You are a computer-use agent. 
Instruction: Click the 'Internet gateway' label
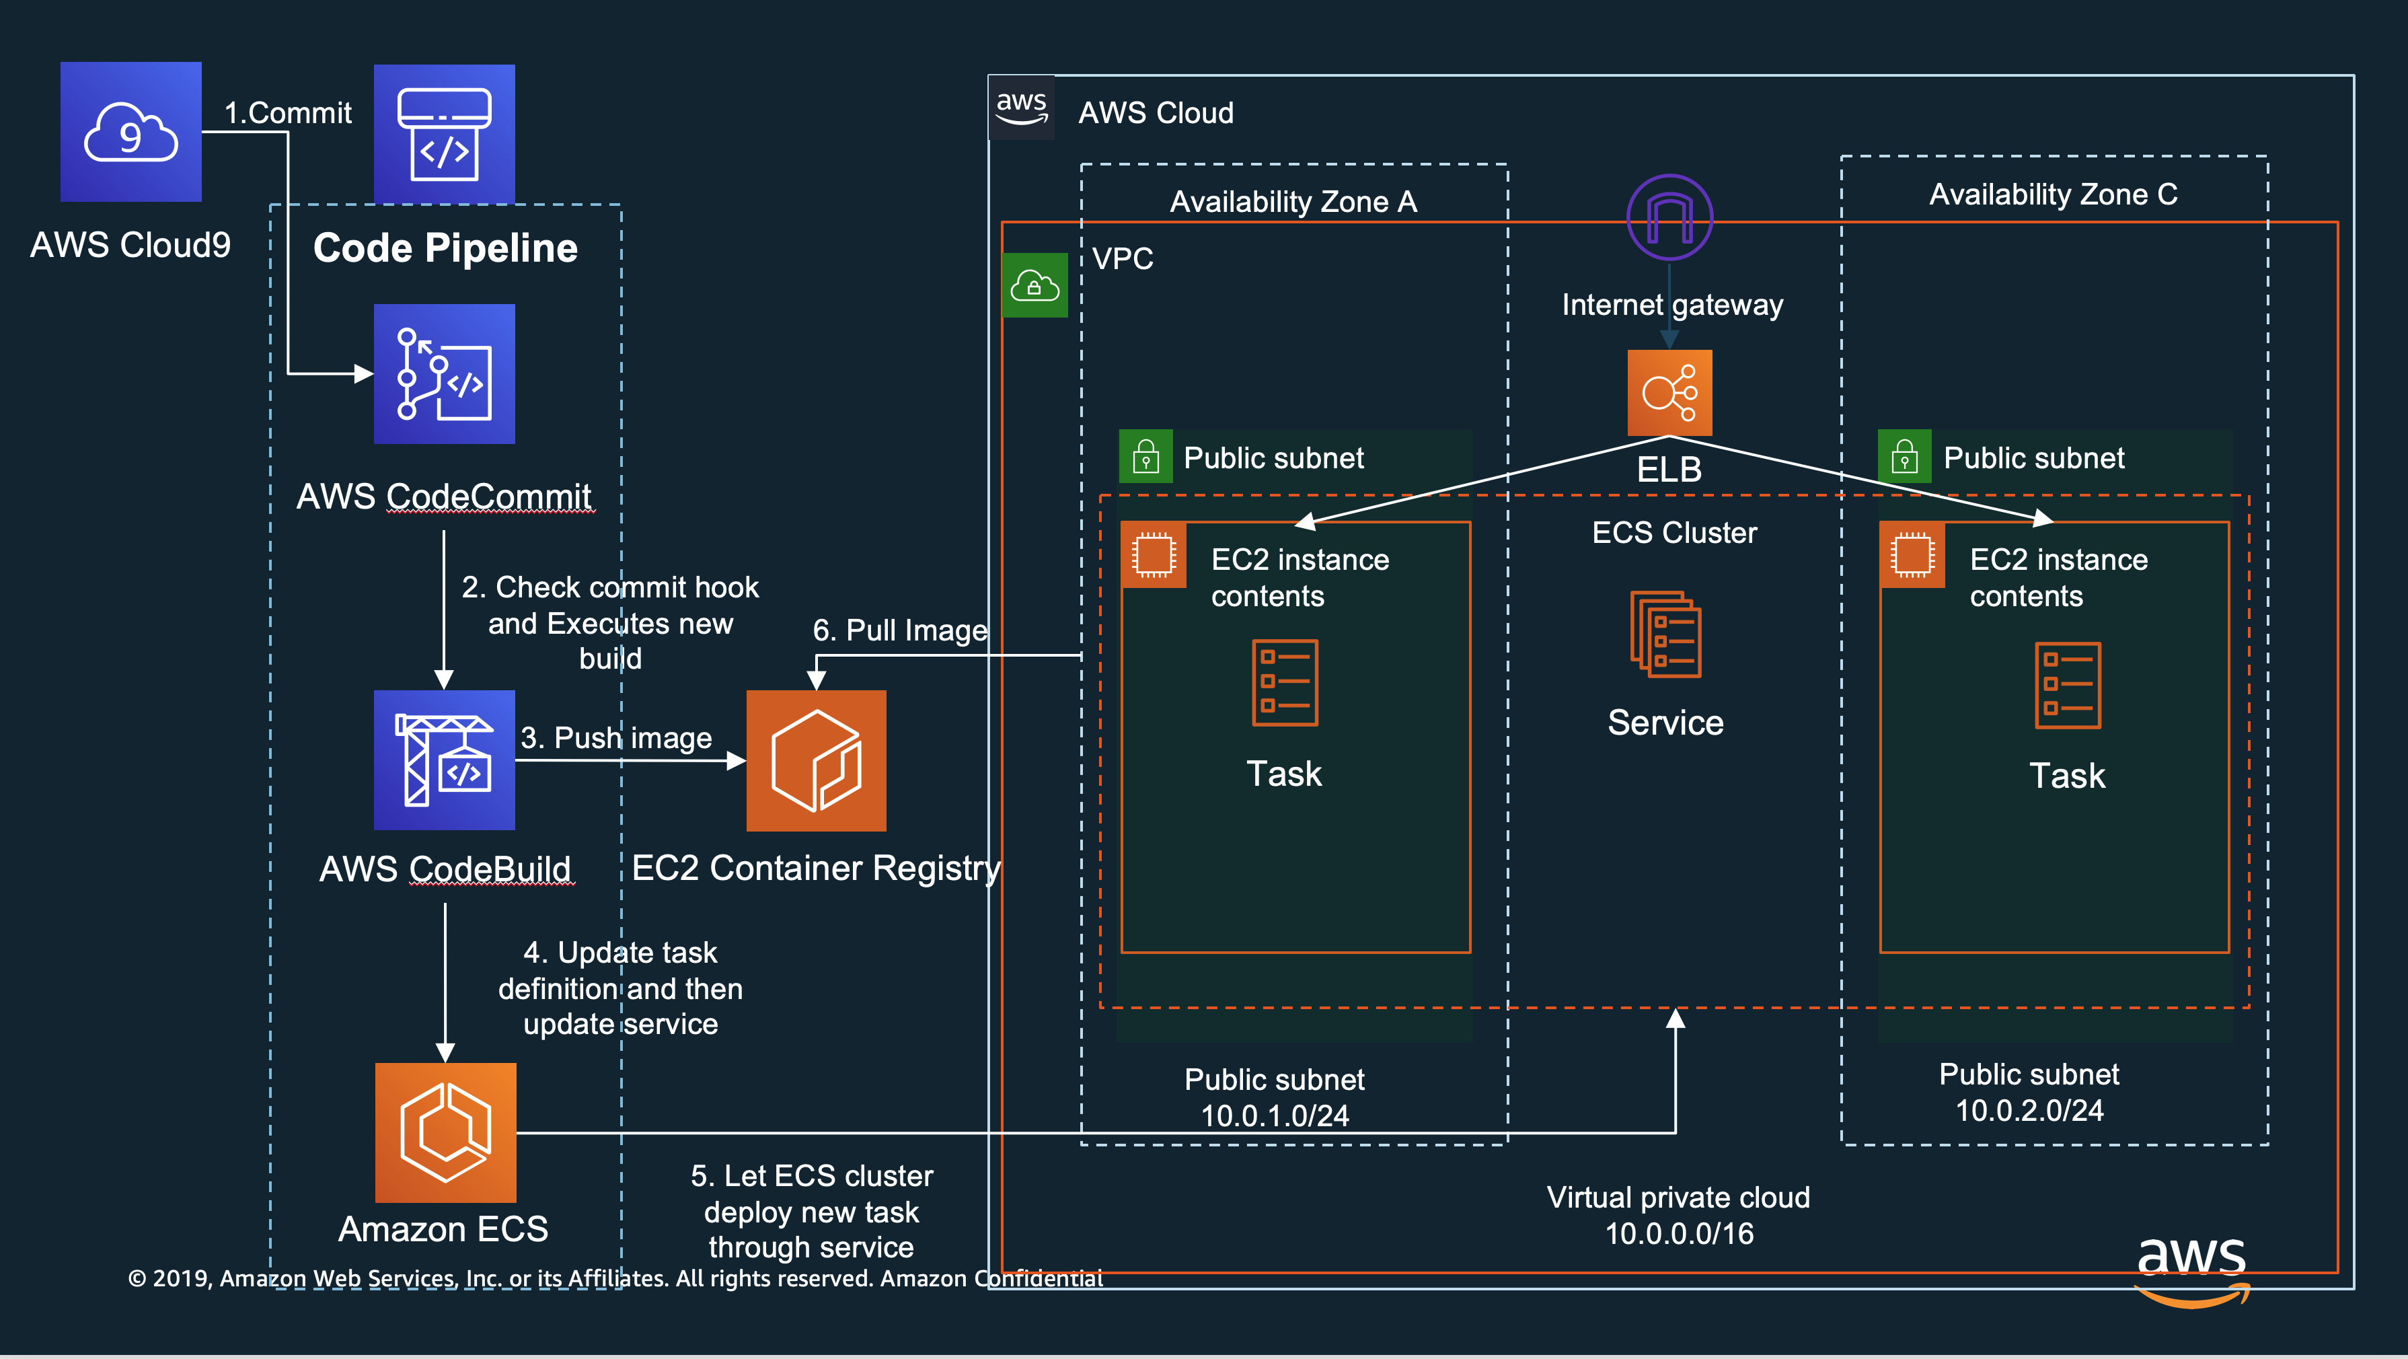click(x=1672, y=305)
